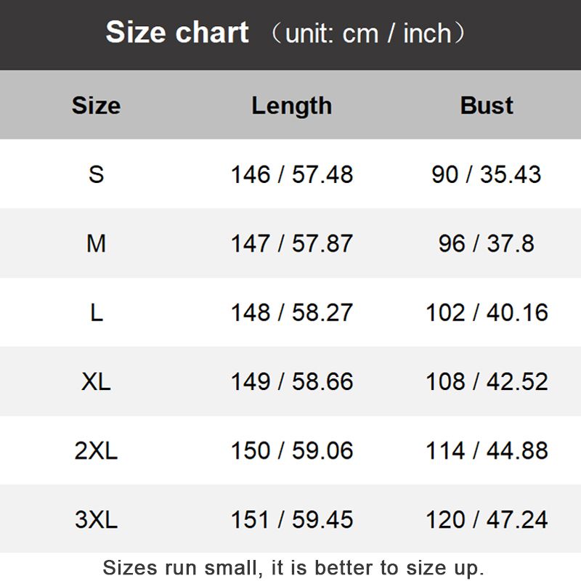Click the S size row label
The image size is (581, 581).
pyautogui.click(x=96, y=174)
